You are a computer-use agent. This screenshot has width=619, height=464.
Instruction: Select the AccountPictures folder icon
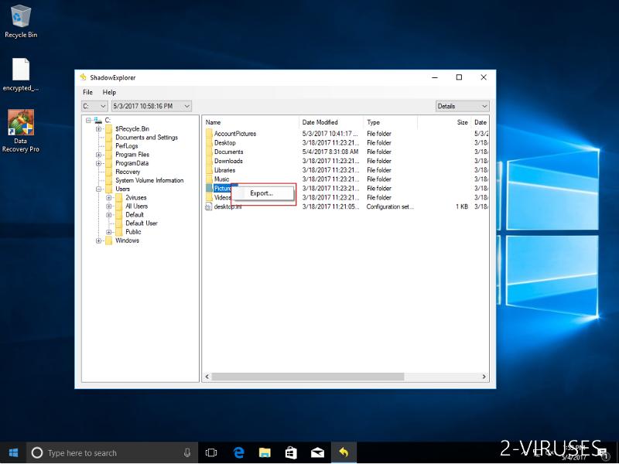(x=209, y=134)
